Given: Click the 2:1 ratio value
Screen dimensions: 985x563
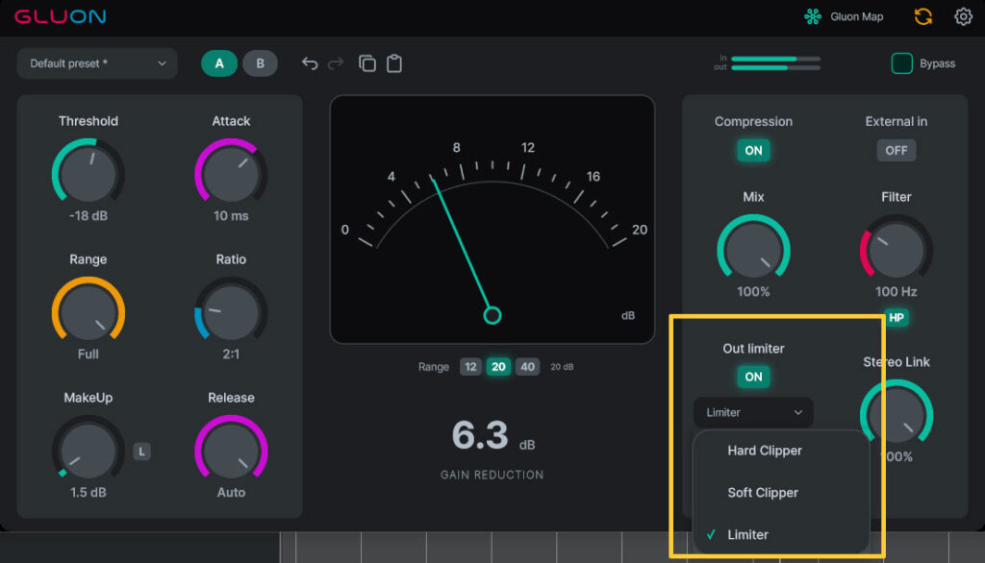Looking at the screenshot, I should pos(231,354).
